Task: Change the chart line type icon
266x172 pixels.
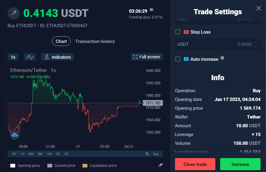Action: click(30, 57)
